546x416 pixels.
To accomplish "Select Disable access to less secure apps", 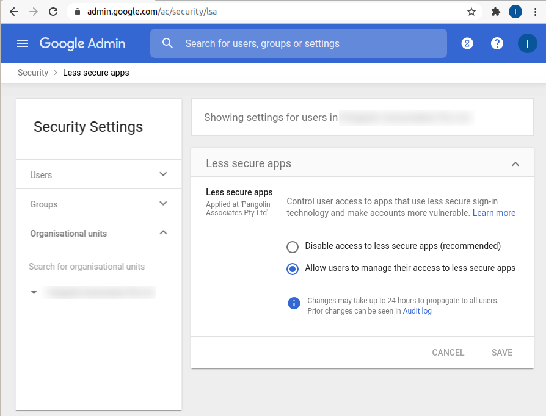I will pos(293,246).
